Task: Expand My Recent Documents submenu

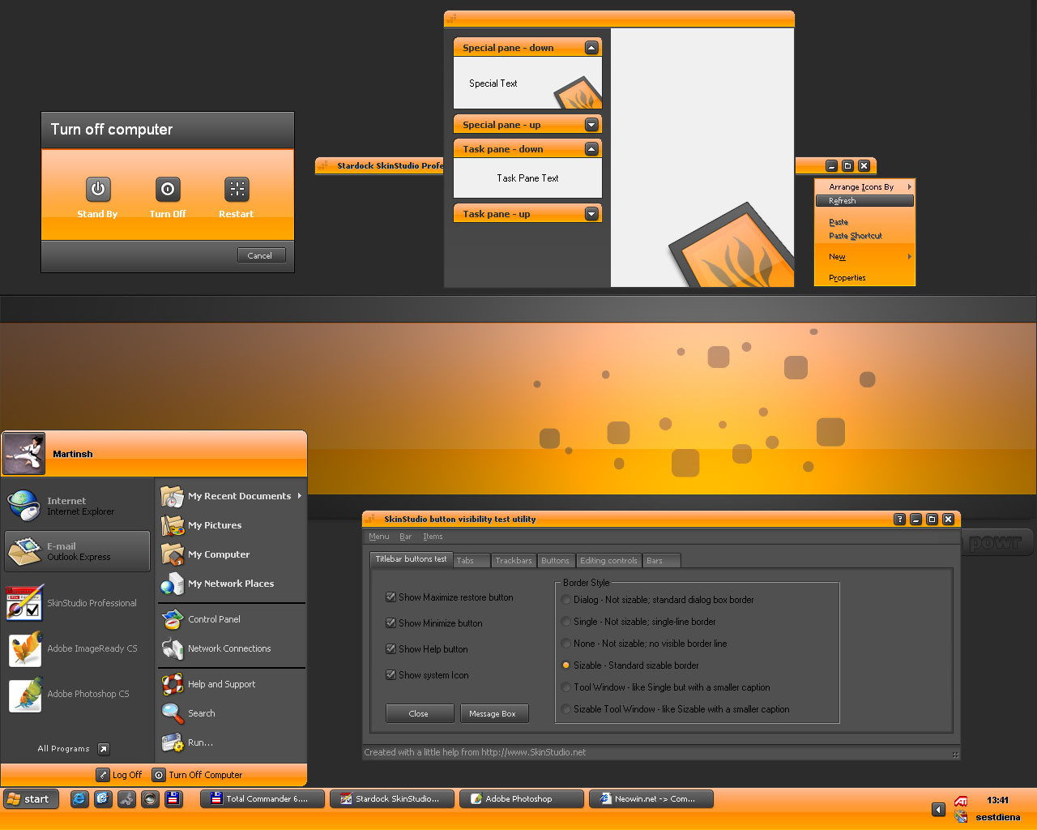Action: [x=299, y=496]
